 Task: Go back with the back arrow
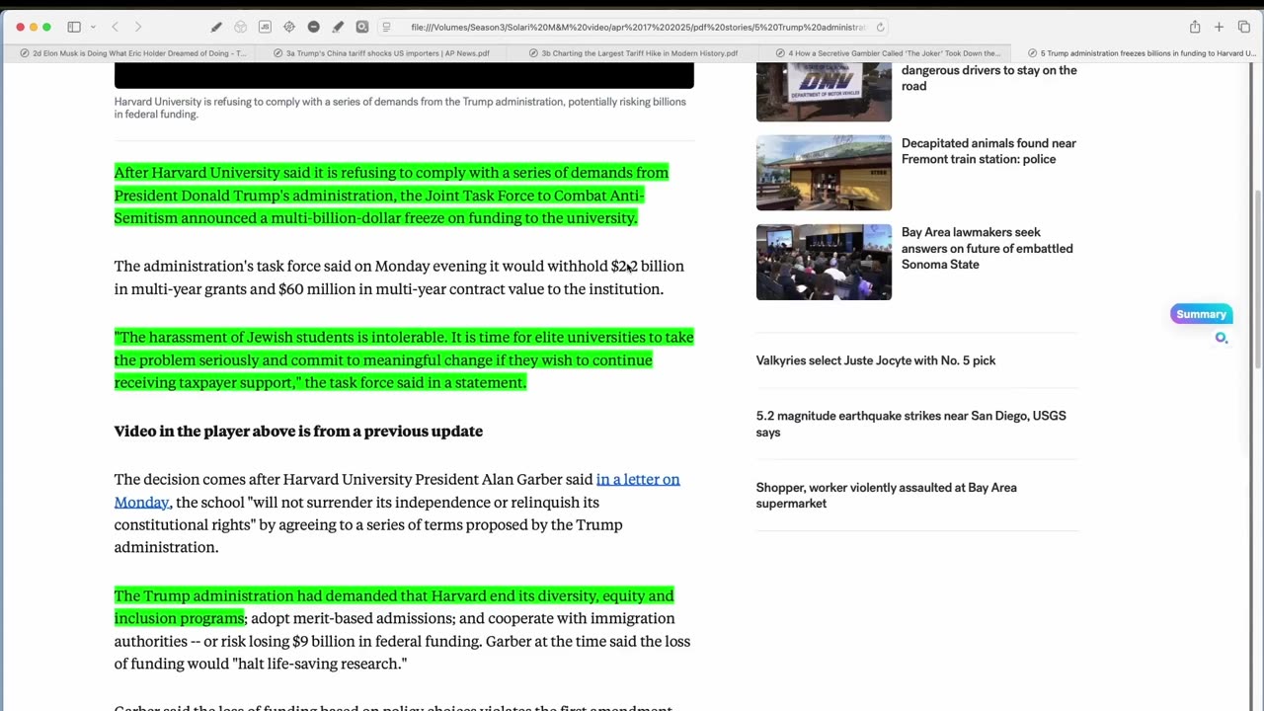115,27
